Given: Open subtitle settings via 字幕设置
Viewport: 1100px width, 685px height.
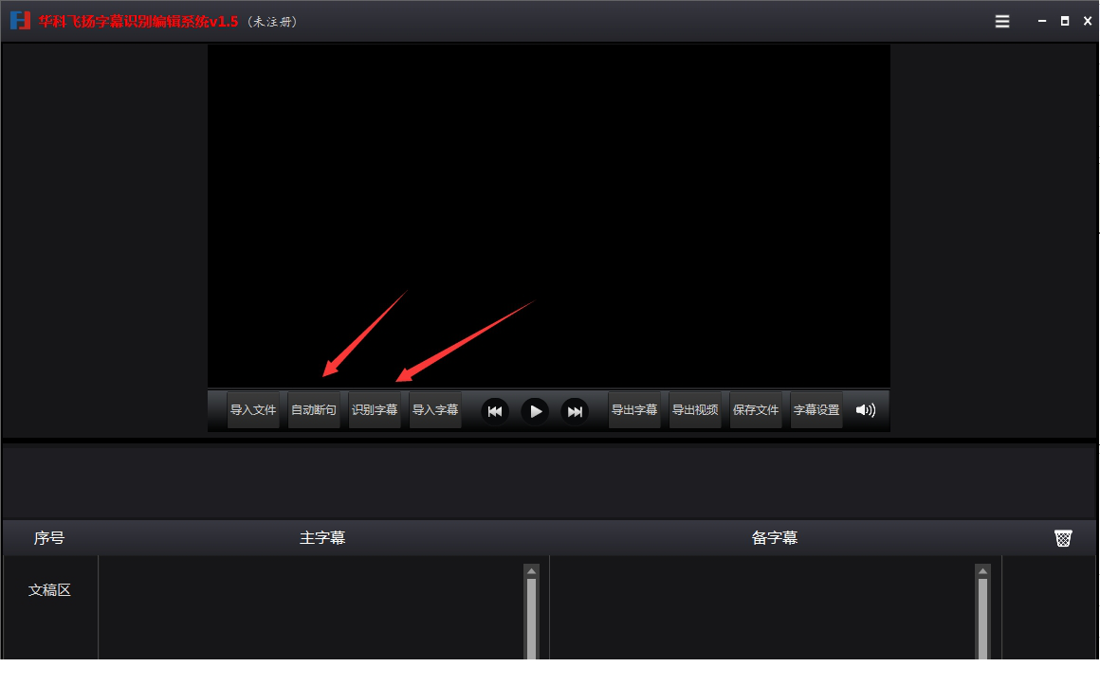Looking at the screenshot, I should click(x=816, y=409).
